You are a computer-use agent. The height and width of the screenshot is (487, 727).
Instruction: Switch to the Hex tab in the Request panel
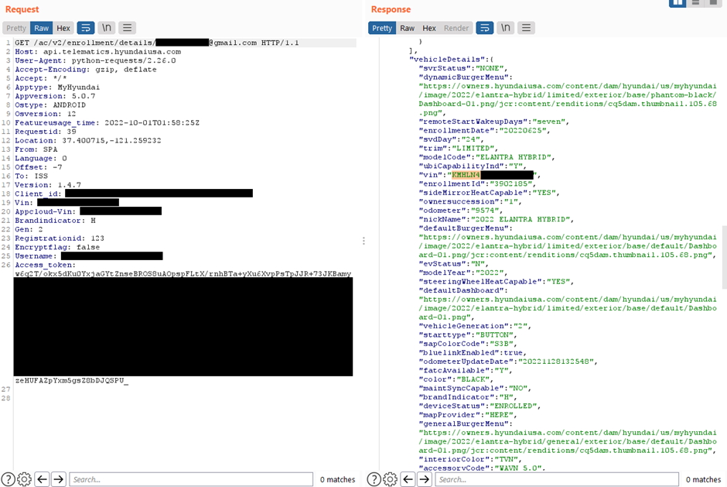[x=63, y=27]
